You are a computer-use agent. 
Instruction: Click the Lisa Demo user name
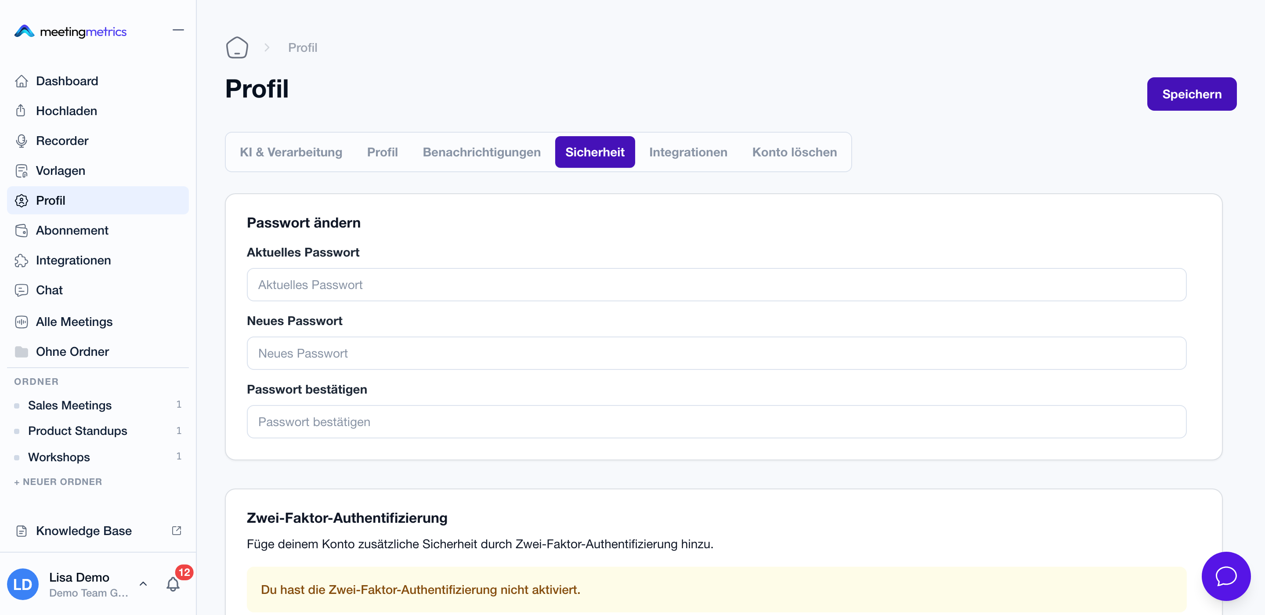pos(79,578)
